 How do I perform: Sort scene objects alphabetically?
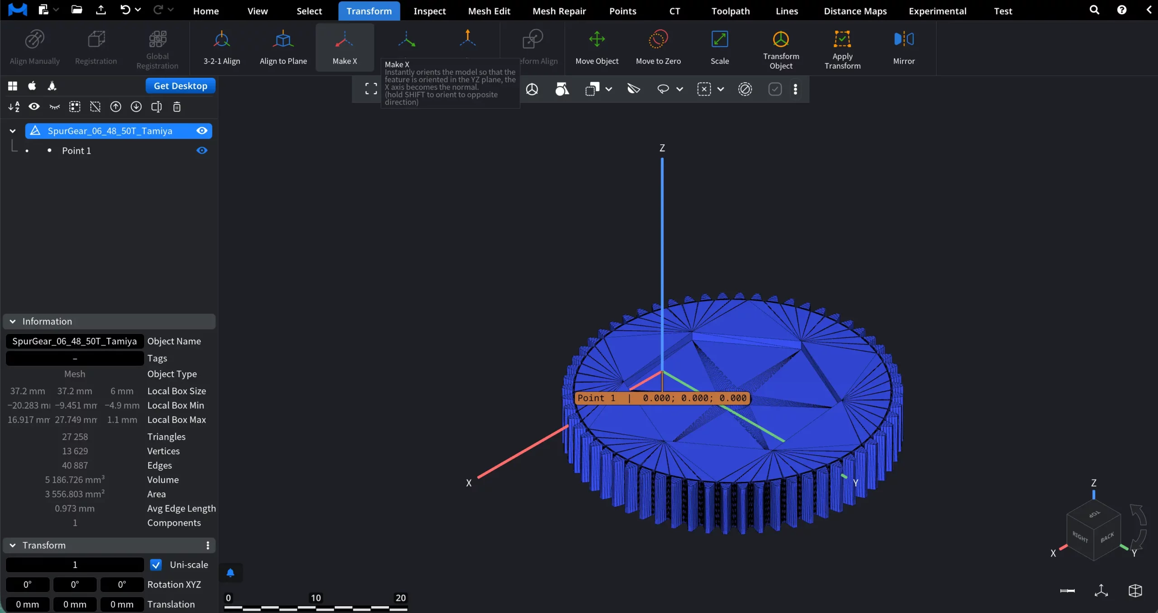click(x=14, y=107)
